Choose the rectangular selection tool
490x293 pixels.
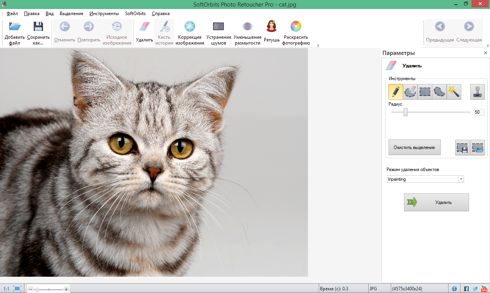(425, 92)
